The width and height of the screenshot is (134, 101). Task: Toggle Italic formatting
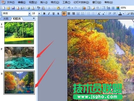tap(49, 14)
